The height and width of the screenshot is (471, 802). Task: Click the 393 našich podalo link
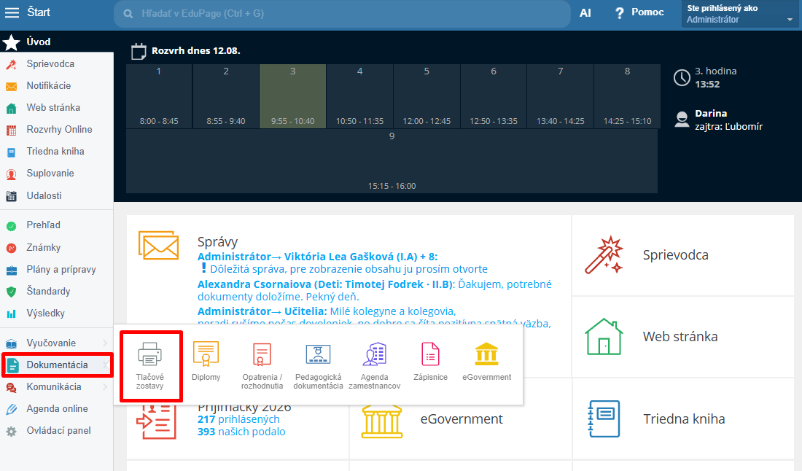coord(241,432)
